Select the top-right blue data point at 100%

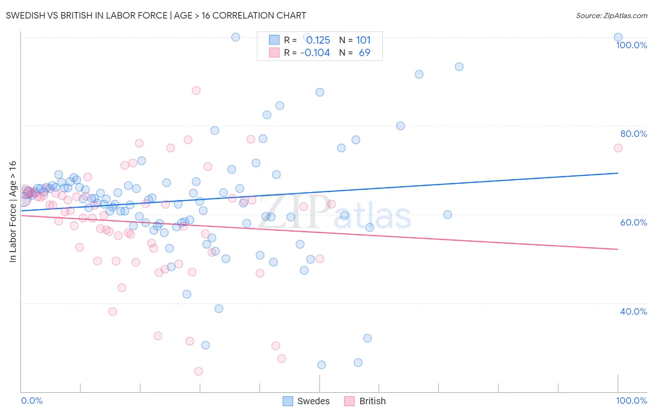pyautogui.click(x=618, y=37)
